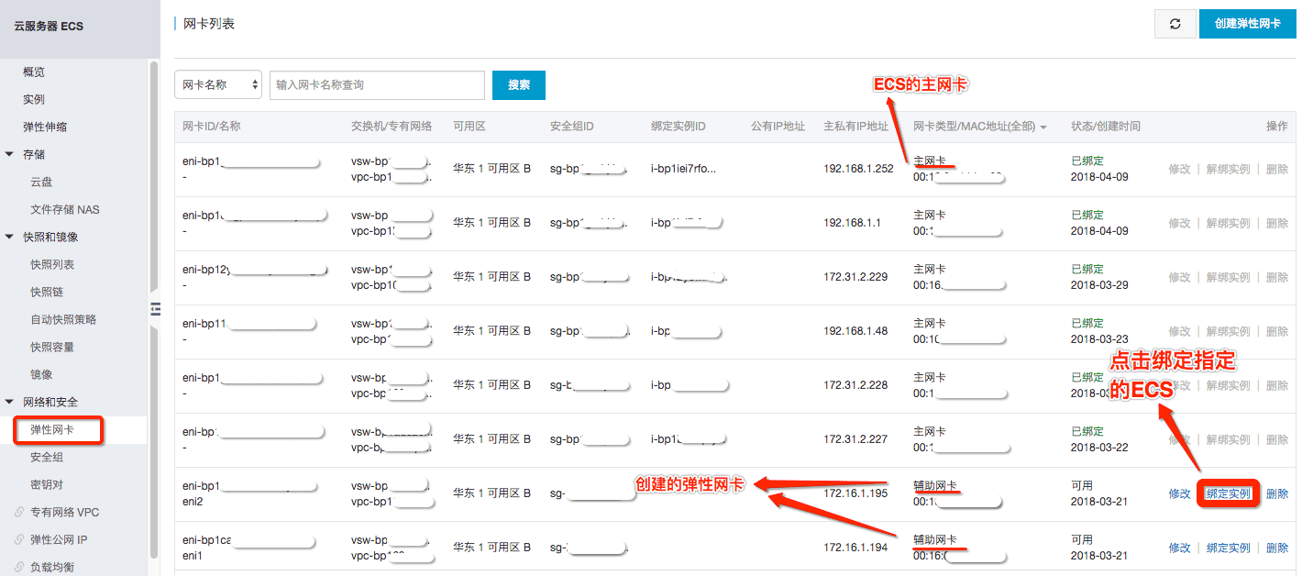Click the 安全组ID column header
The height and width of the screenshot is (576, 1302).
coord(572,127)
